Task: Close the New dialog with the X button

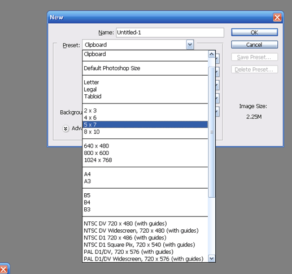Action: pos(277,18)
